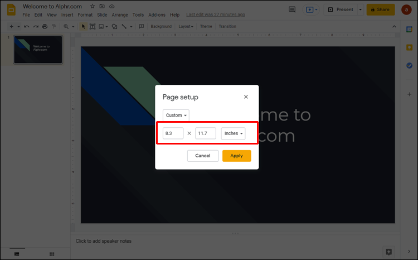Open the move to folder icon
This screenshot has width=418, height=260.
pyautogui.click(x=102, y=6)
